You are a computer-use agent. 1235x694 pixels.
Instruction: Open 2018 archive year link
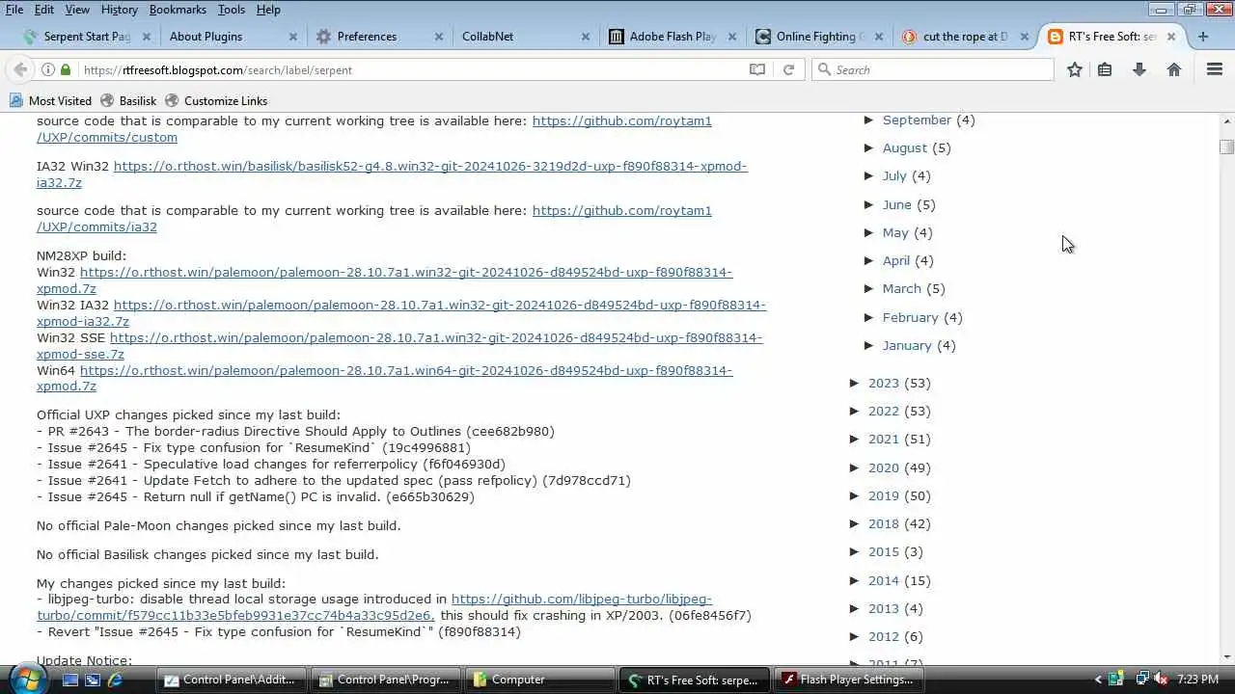pos(883,523)
